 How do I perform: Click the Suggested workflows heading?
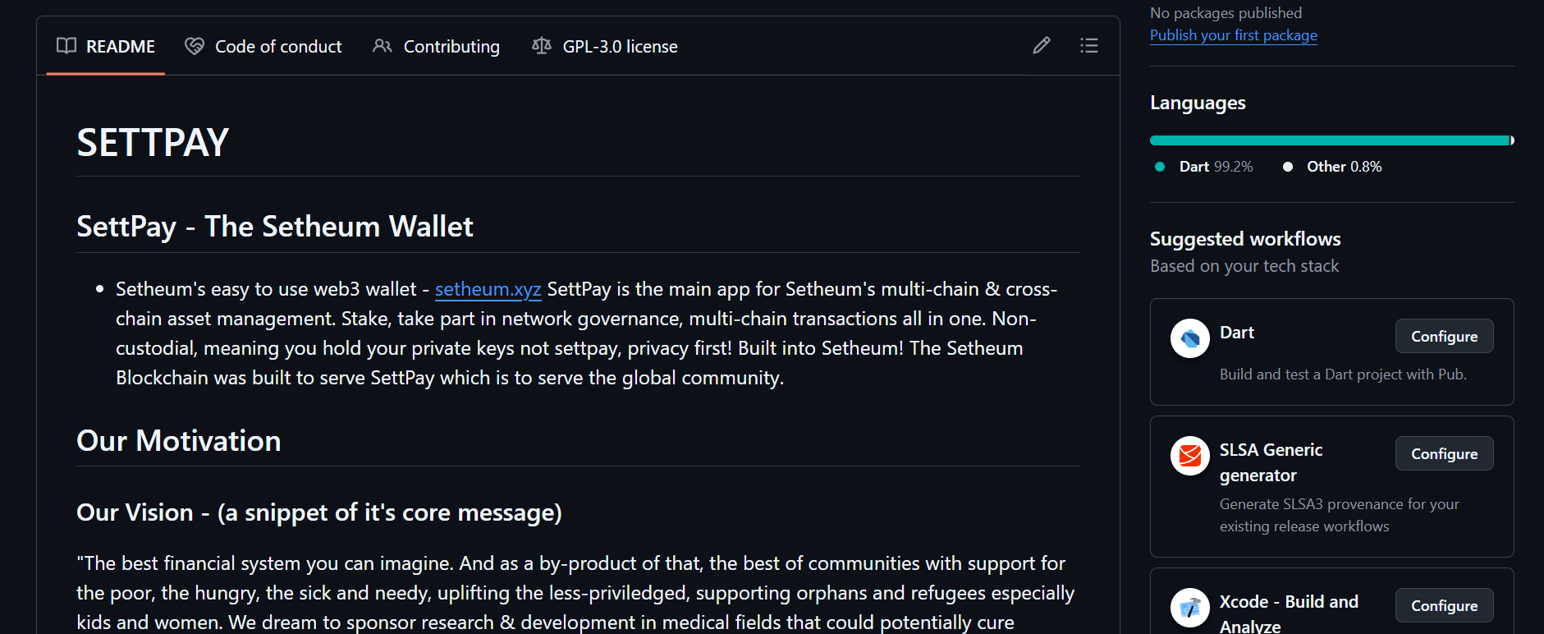point(1245,239)
